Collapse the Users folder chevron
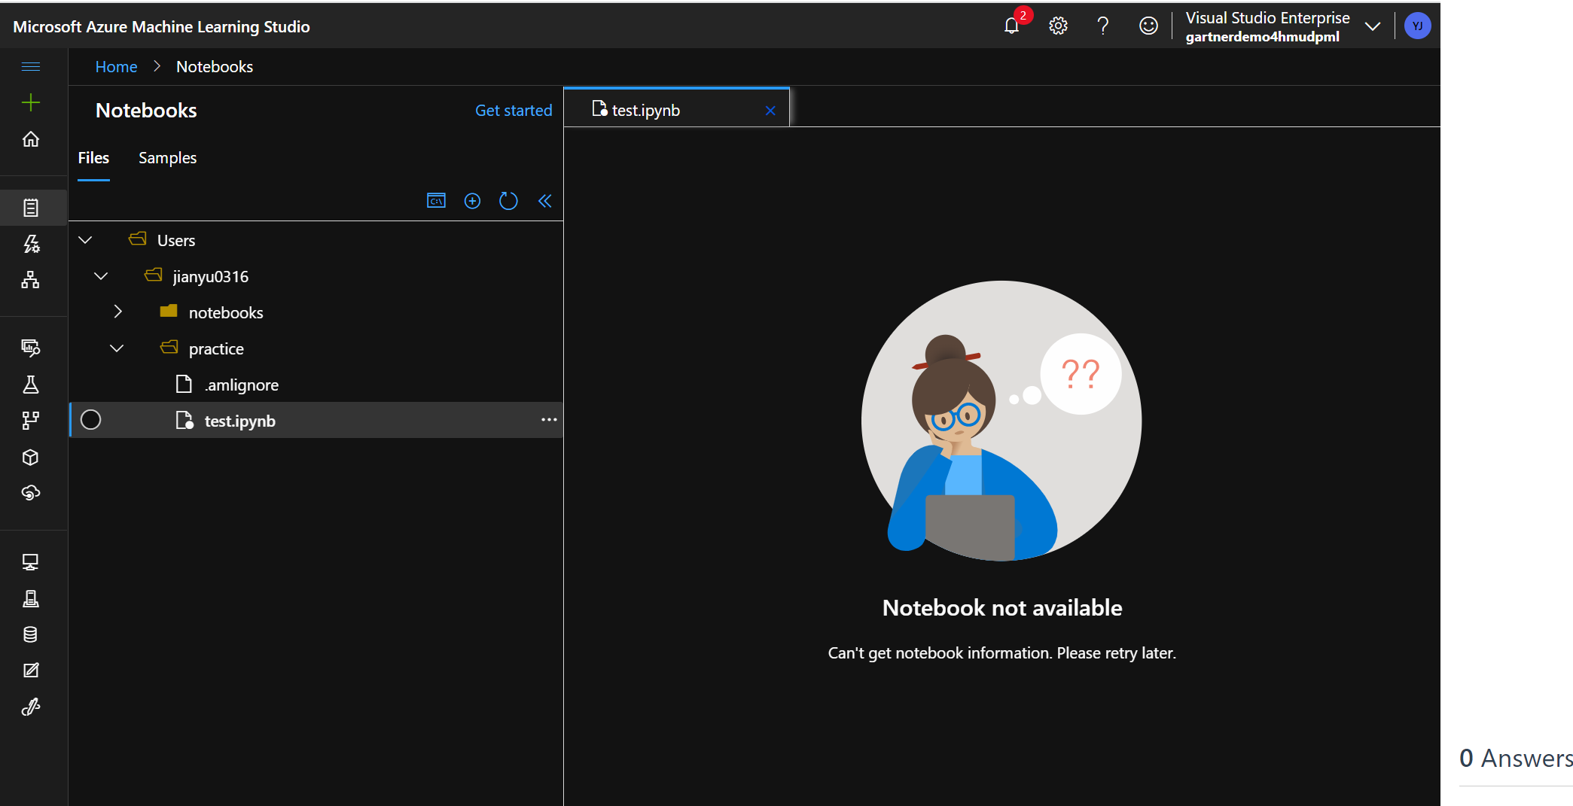The width and height of the screenshot is (1573, 806). [85, 240]
